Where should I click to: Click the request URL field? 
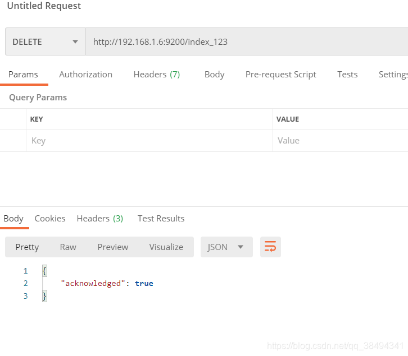(x=246, y=42)
